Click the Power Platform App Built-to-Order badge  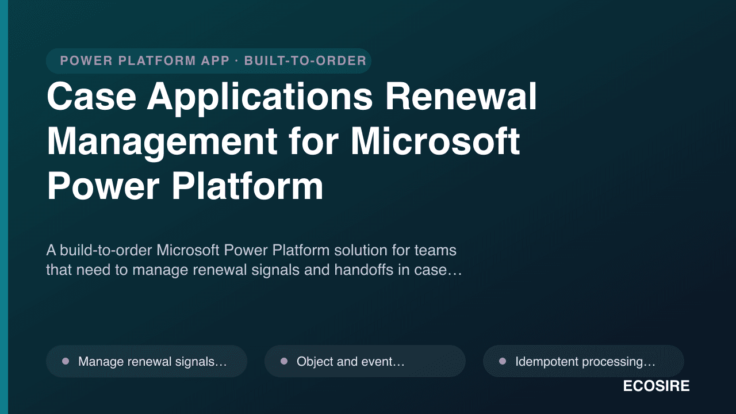tap(209, 61)
